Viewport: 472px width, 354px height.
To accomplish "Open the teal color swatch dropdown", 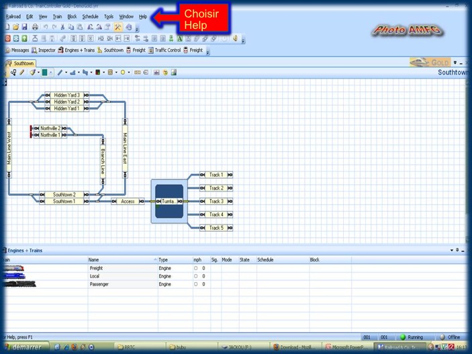I will tap(51, 73).
